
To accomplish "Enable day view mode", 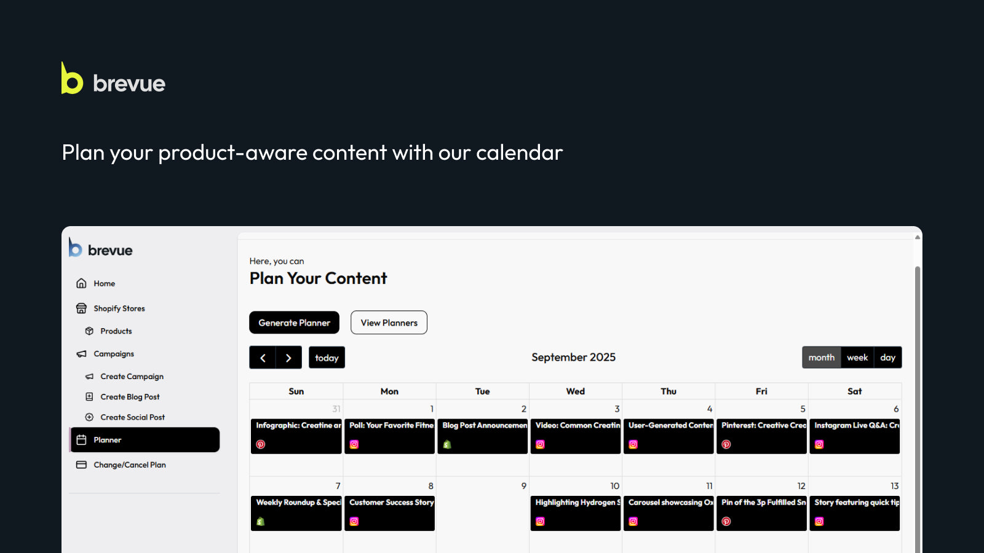I will pos(887,357).
